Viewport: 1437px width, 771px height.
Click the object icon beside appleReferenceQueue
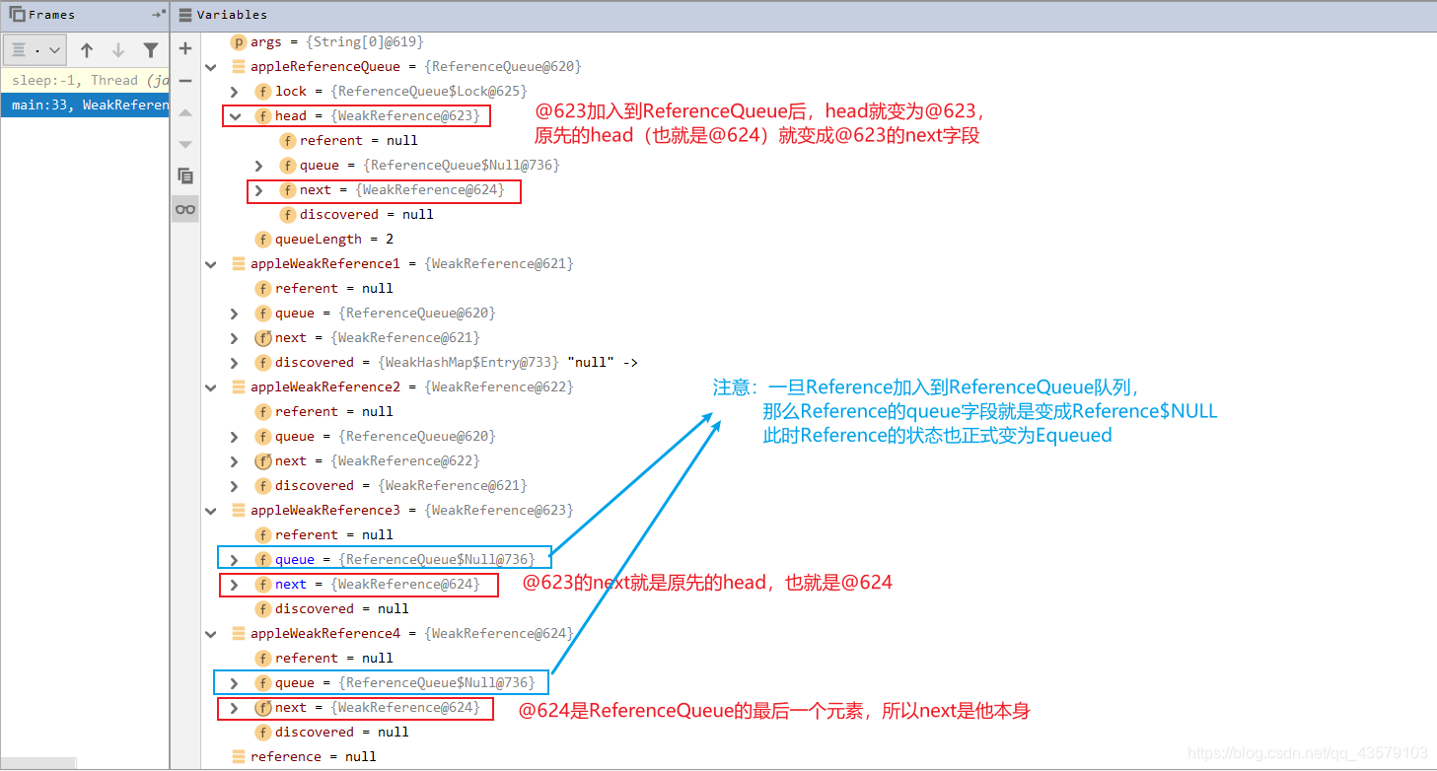[x=238, y=67]
